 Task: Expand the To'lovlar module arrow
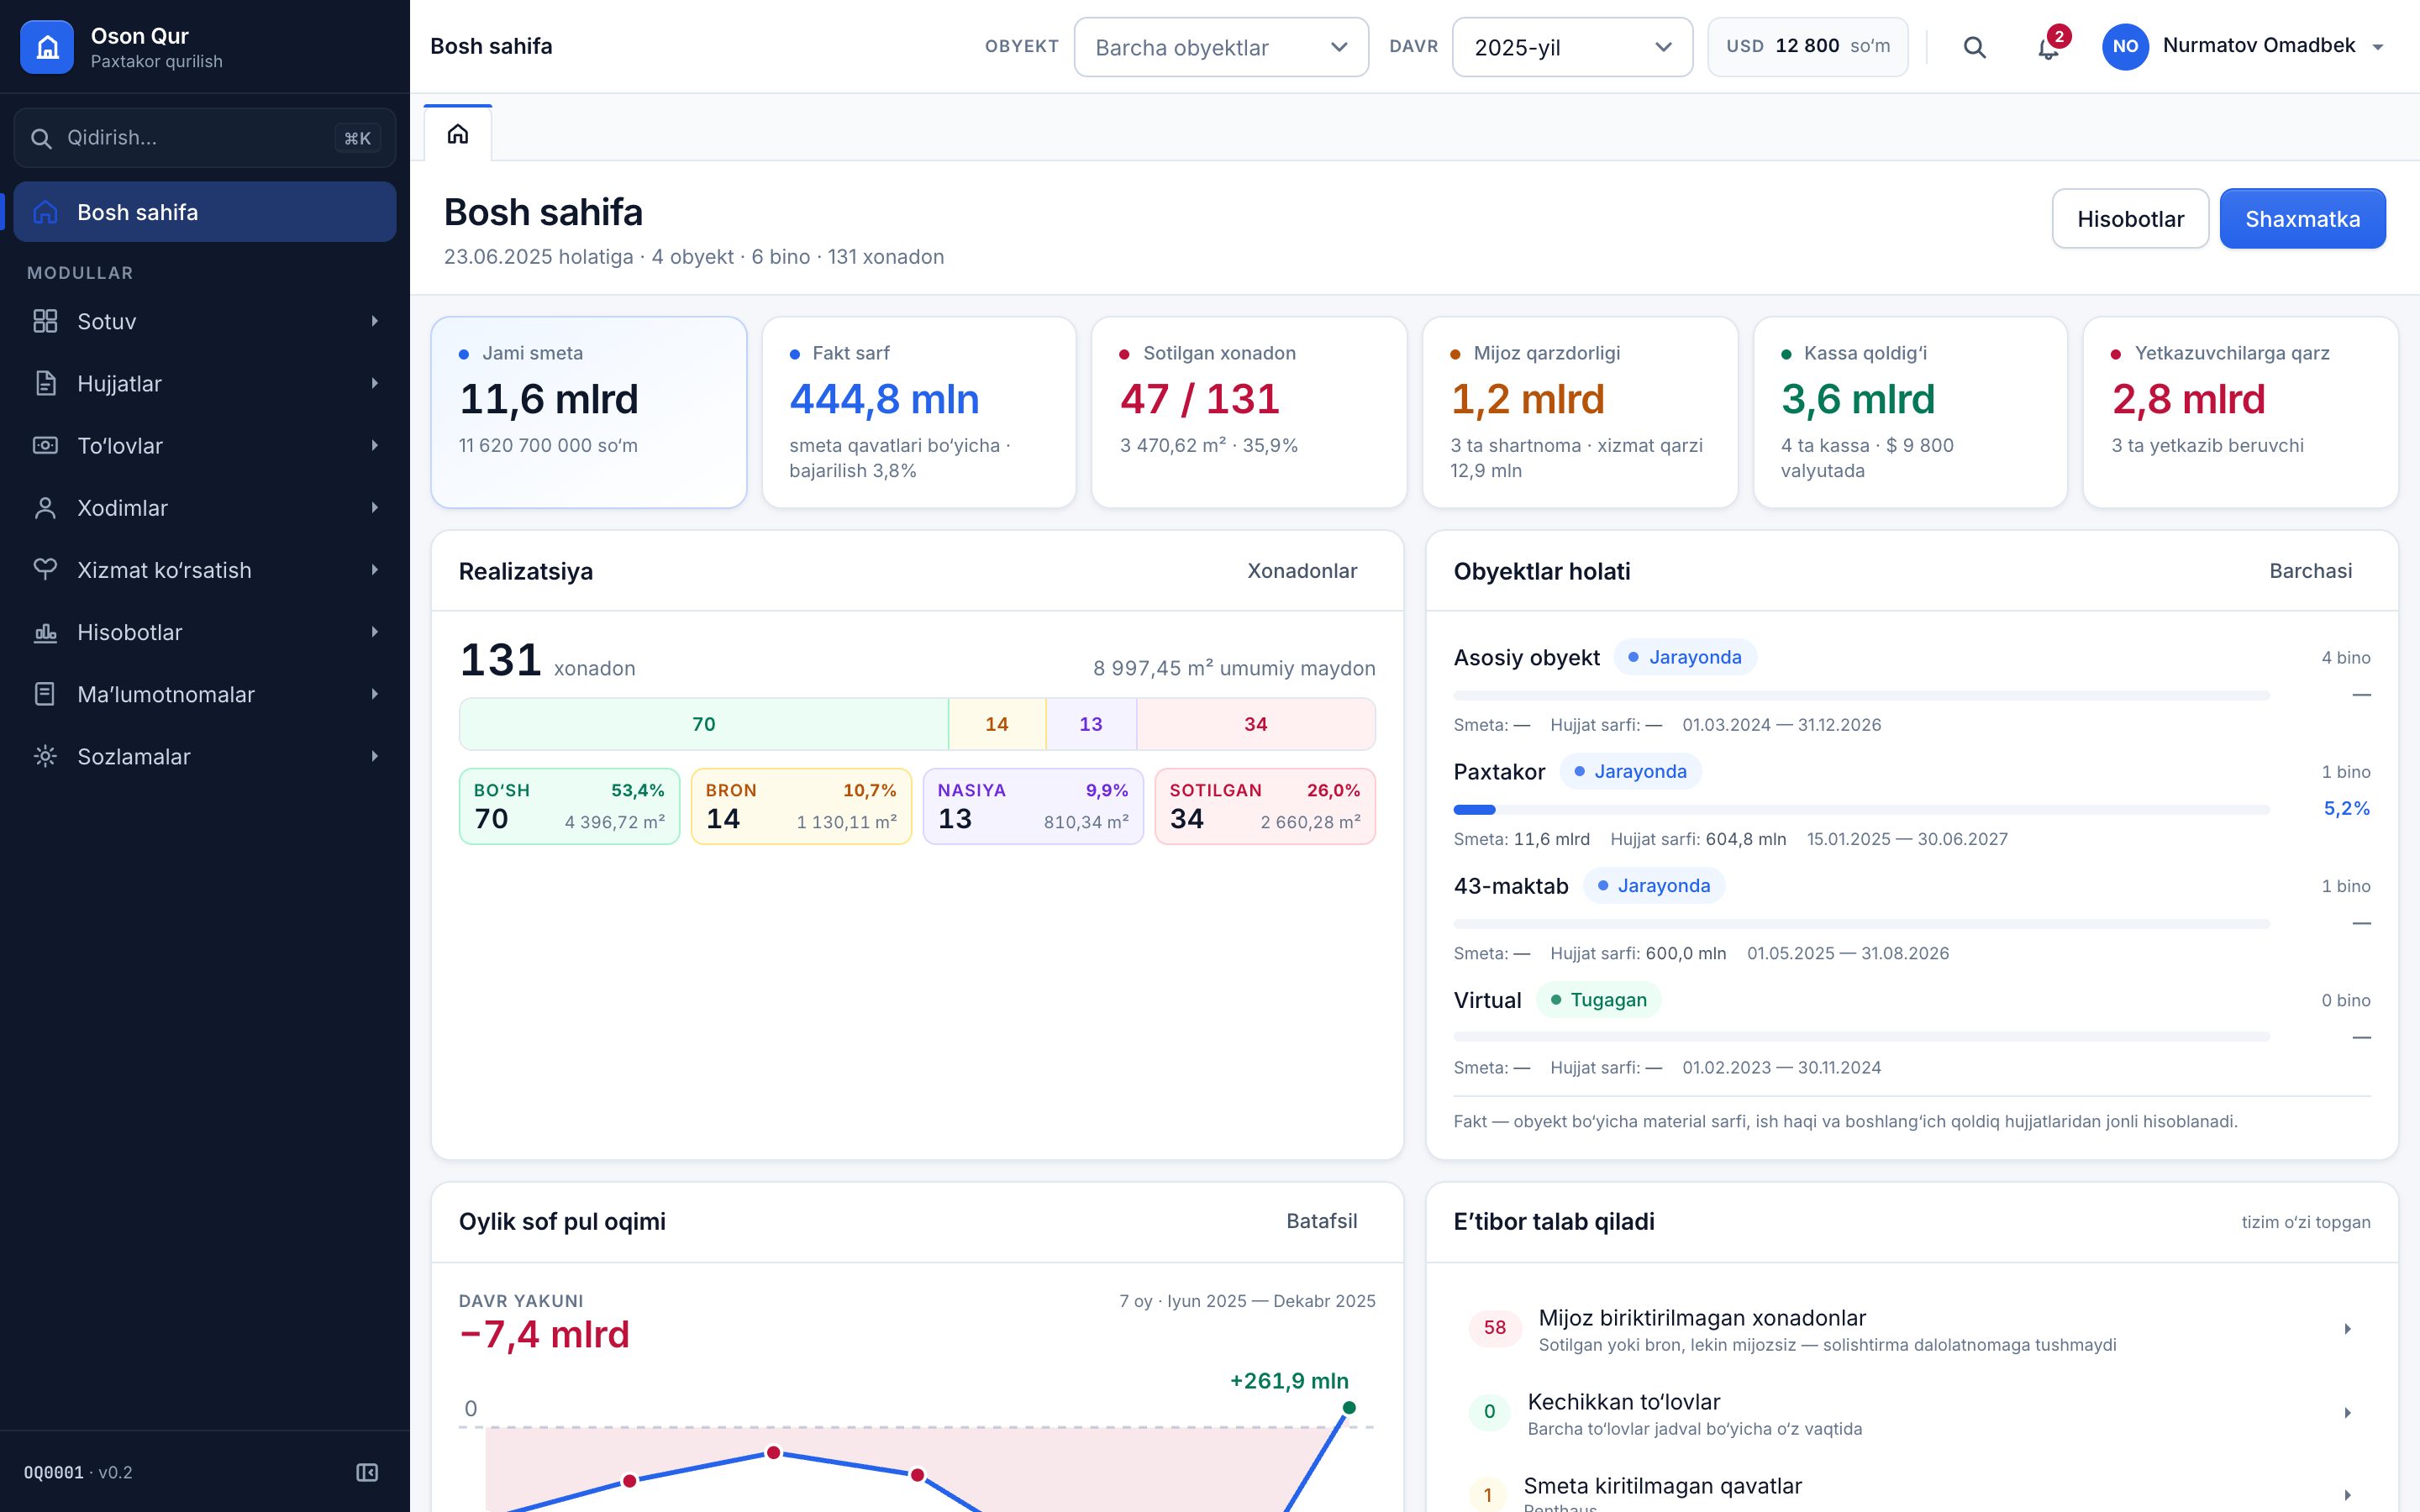click(x=375, y=445)
